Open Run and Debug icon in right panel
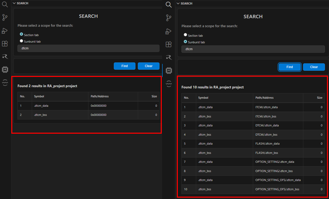Viewport: 329px width, 199px height. (169, 31)
